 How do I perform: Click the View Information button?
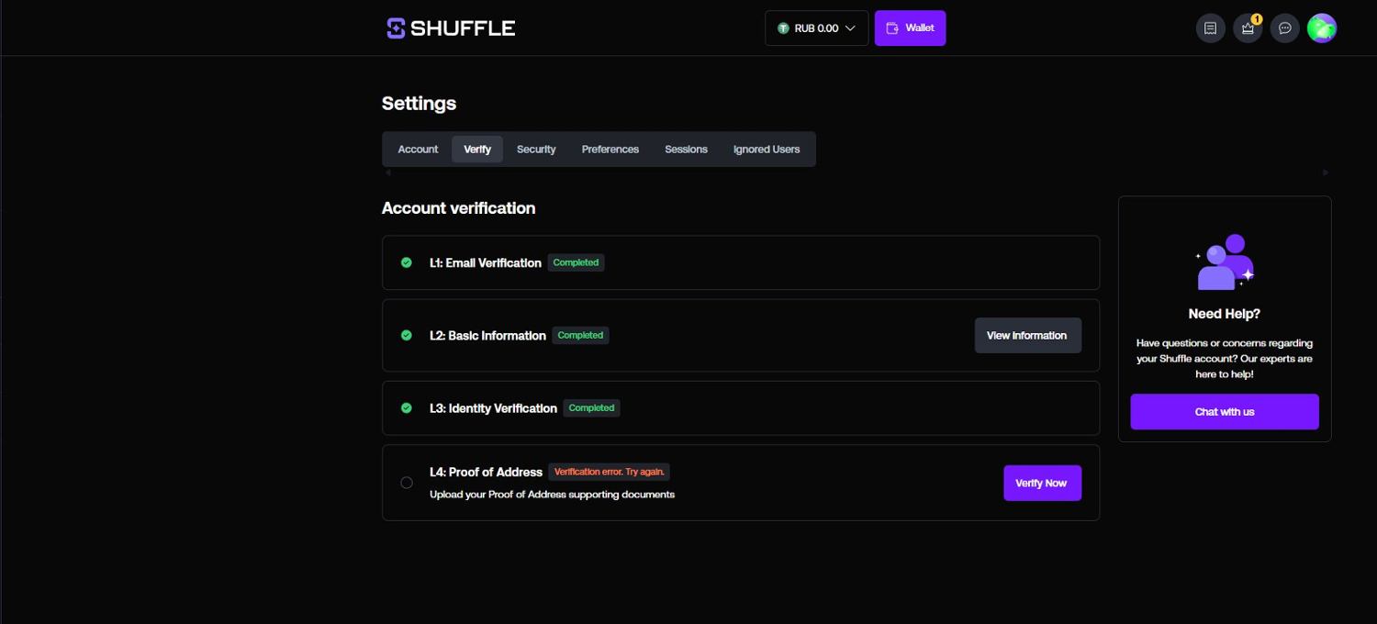[1027, 336]
